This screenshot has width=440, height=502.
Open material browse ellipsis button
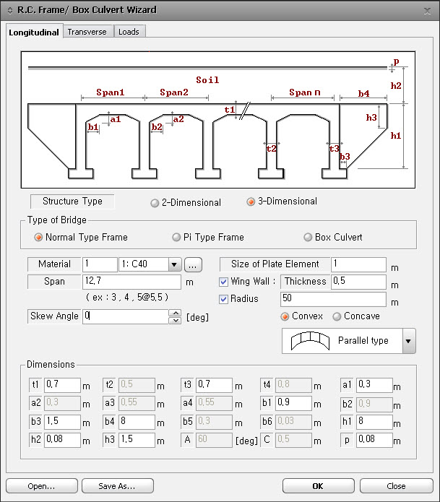[192, 264]
